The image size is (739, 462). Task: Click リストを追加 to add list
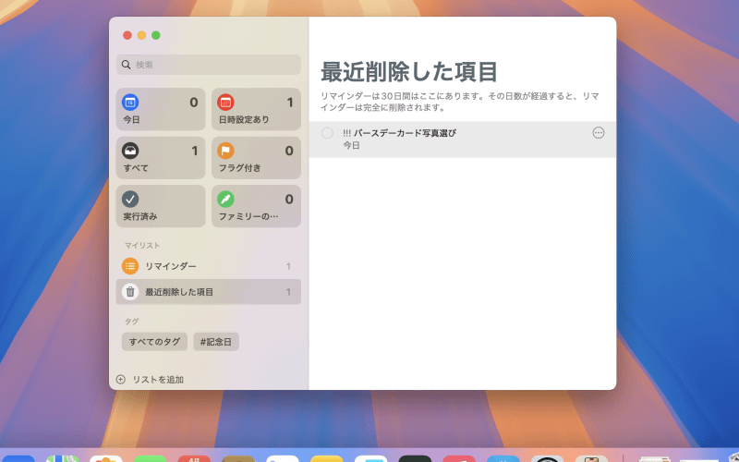[x=150, y=380]
